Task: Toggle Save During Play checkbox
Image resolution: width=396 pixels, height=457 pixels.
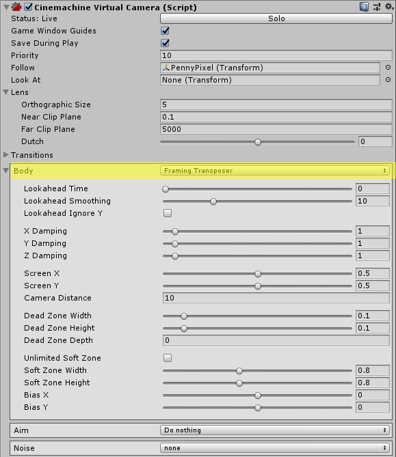Action: coord(165,43)
